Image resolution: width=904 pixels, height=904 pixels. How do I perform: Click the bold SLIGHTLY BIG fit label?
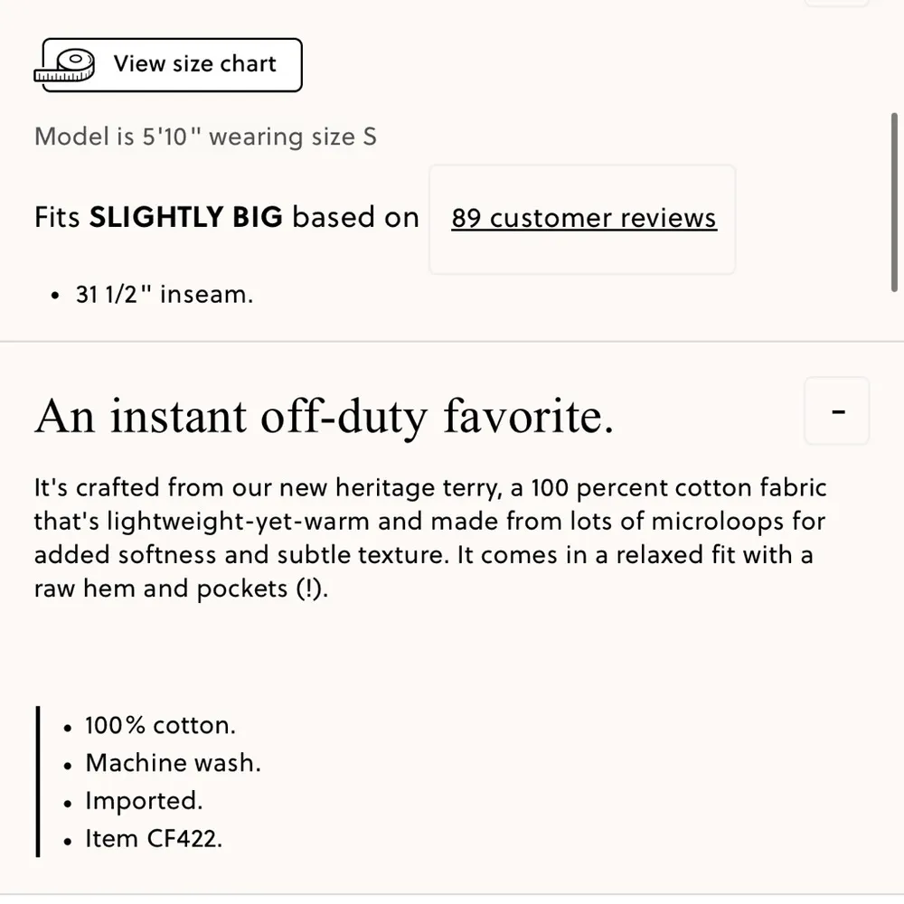point(185,218)
